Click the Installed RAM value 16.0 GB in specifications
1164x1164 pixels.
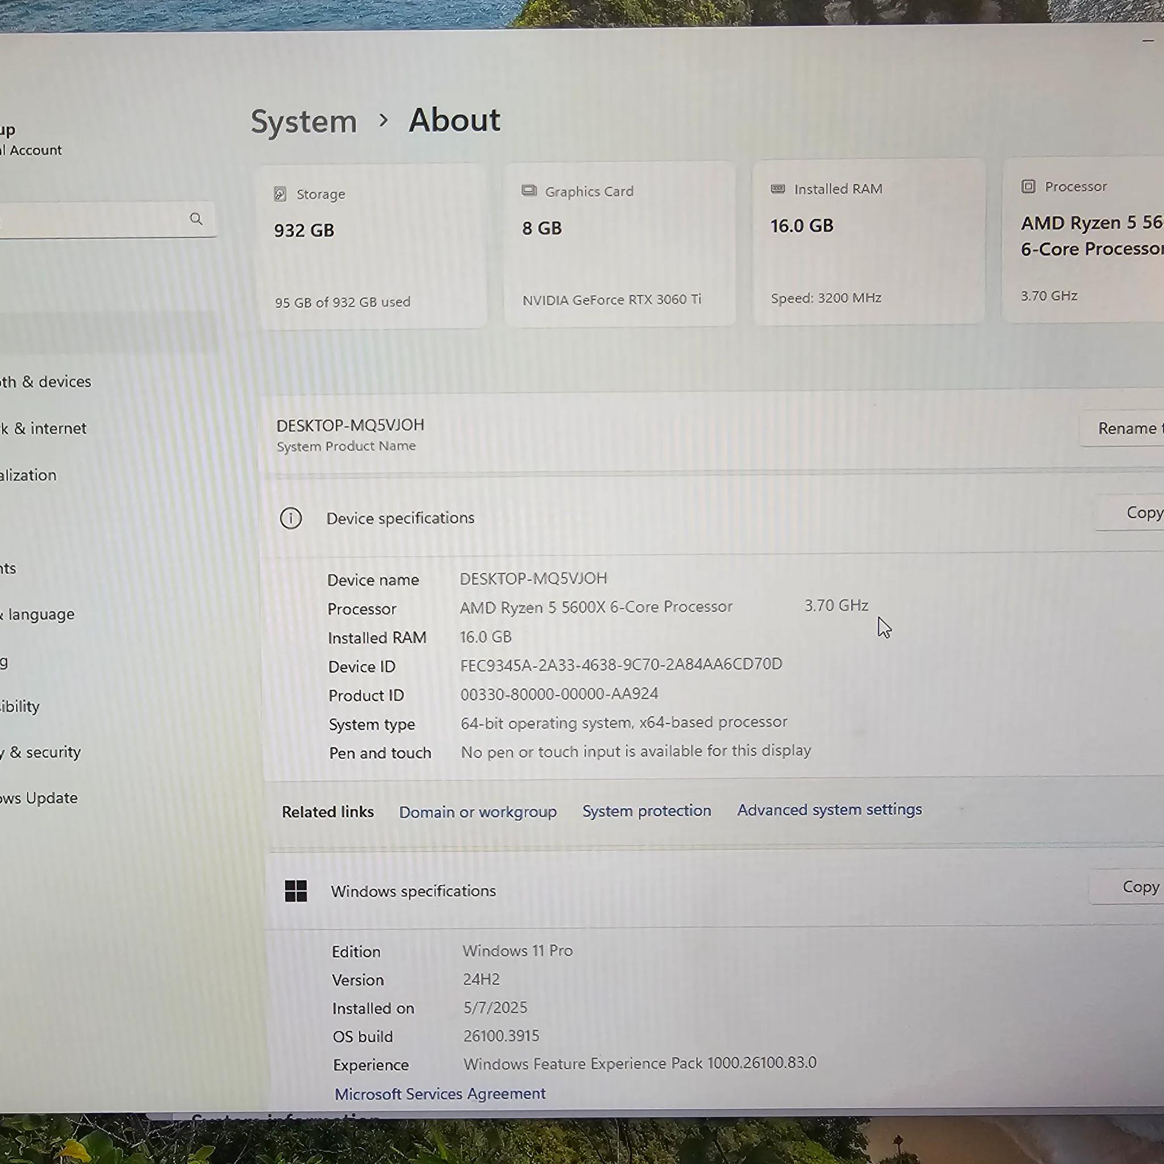click(x=485, y=637)
